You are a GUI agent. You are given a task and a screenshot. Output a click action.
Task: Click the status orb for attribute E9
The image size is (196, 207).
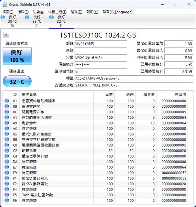point(6,173)
